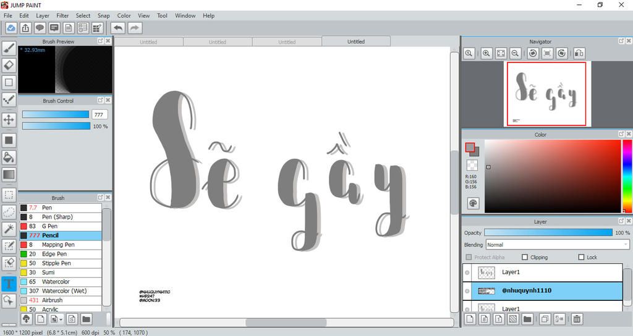Enable the layer Lock checkbox
This screenshot has width=633, height=336.
581,257
